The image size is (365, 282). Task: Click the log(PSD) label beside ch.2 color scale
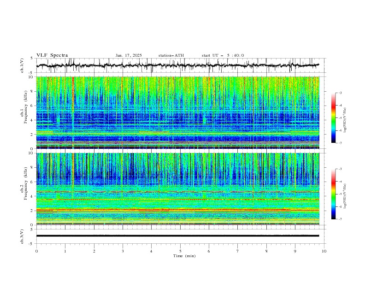[x=346, y=196]
